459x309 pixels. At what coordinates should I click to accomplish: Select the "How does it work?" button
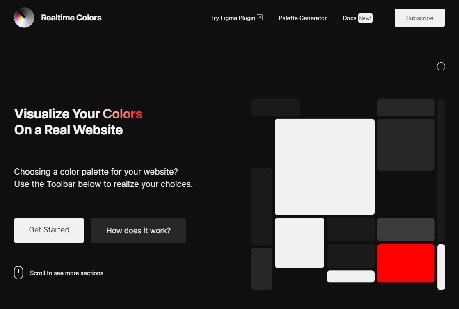tap(138, 231)
